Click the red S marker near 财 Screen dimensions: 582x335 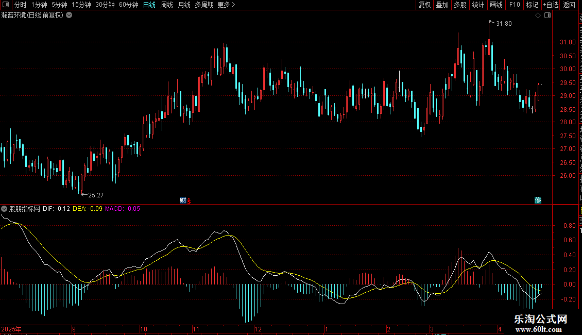tap(189, 201)
